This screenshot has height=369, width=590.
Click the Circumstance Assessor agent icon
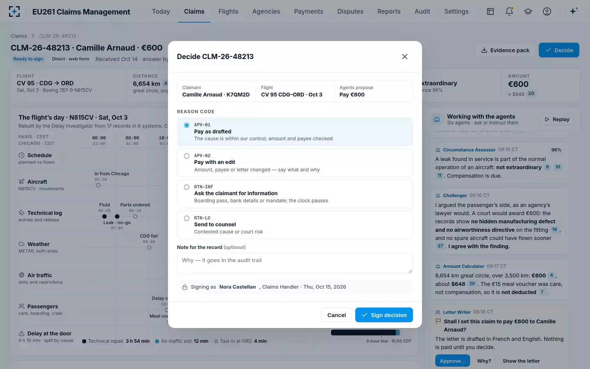pyautogui.click(x=438, y=150)
